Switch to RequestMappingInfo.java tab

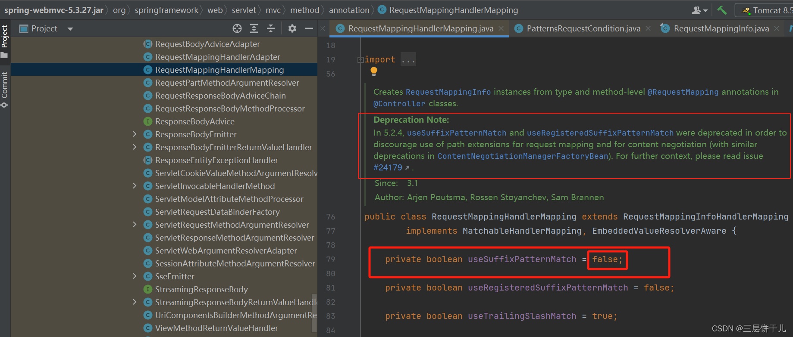[x=721, y=28]
